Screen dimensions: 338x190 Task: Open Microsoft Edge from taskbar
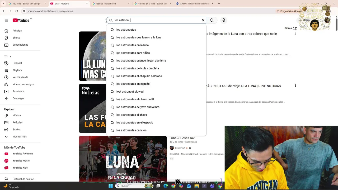[x=166, y=186]
